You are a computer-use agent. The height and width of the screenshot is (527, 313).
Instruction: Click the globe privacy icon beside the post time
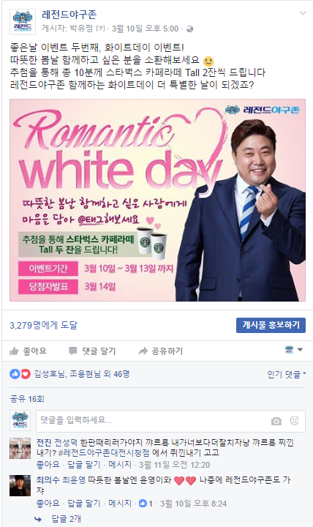(189, 29)
